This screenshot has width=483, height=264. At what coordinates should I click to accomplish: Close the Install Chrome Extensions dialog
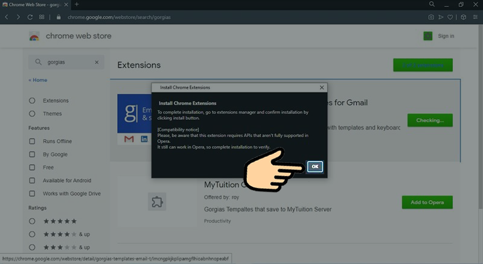tap(322, 87)
